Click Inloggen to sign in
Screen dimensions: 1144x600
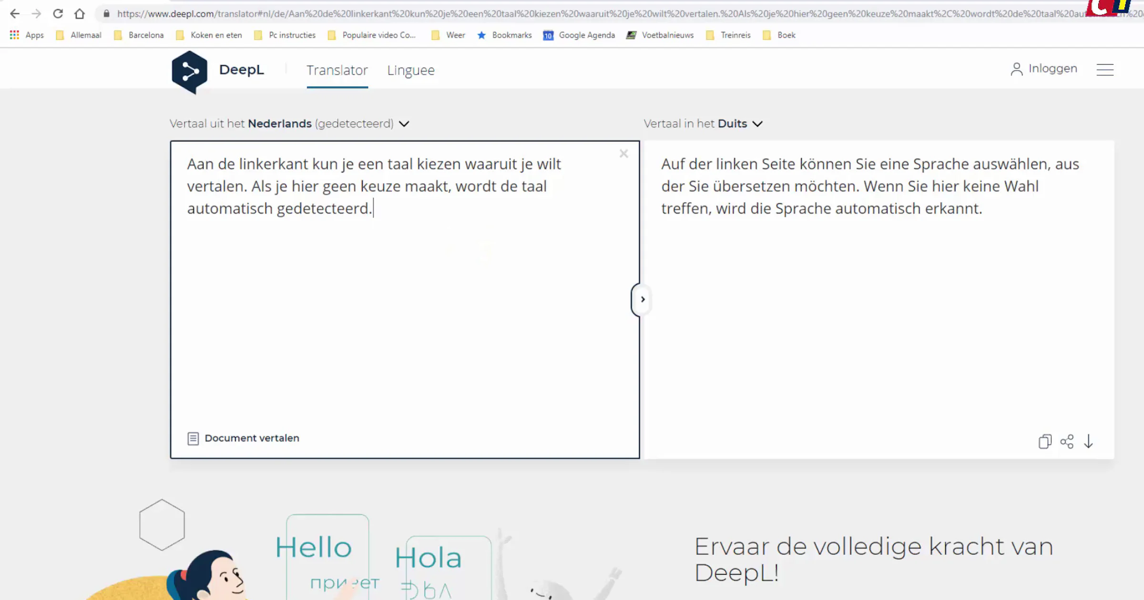(x=1052, y=69)
